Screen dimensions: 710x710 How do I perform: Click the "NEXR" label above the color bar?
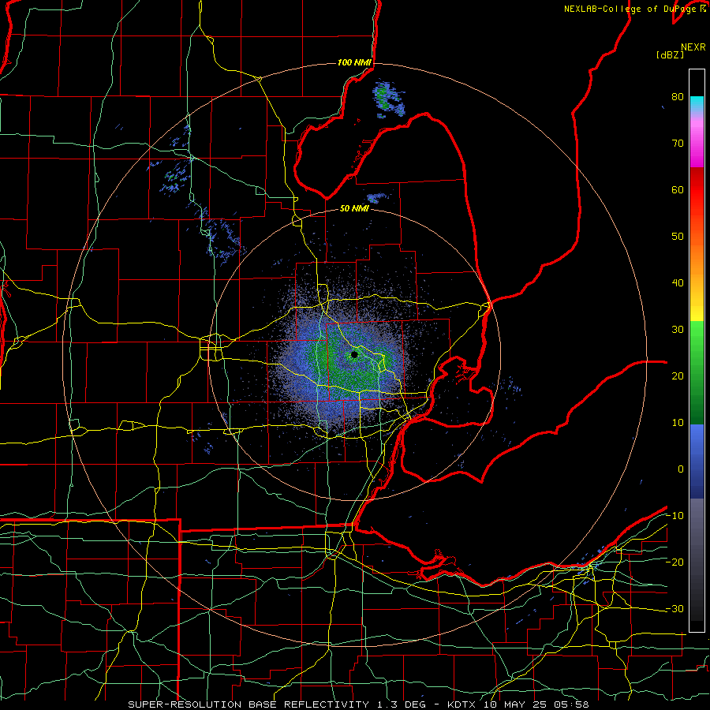click(x=693, y=47)
